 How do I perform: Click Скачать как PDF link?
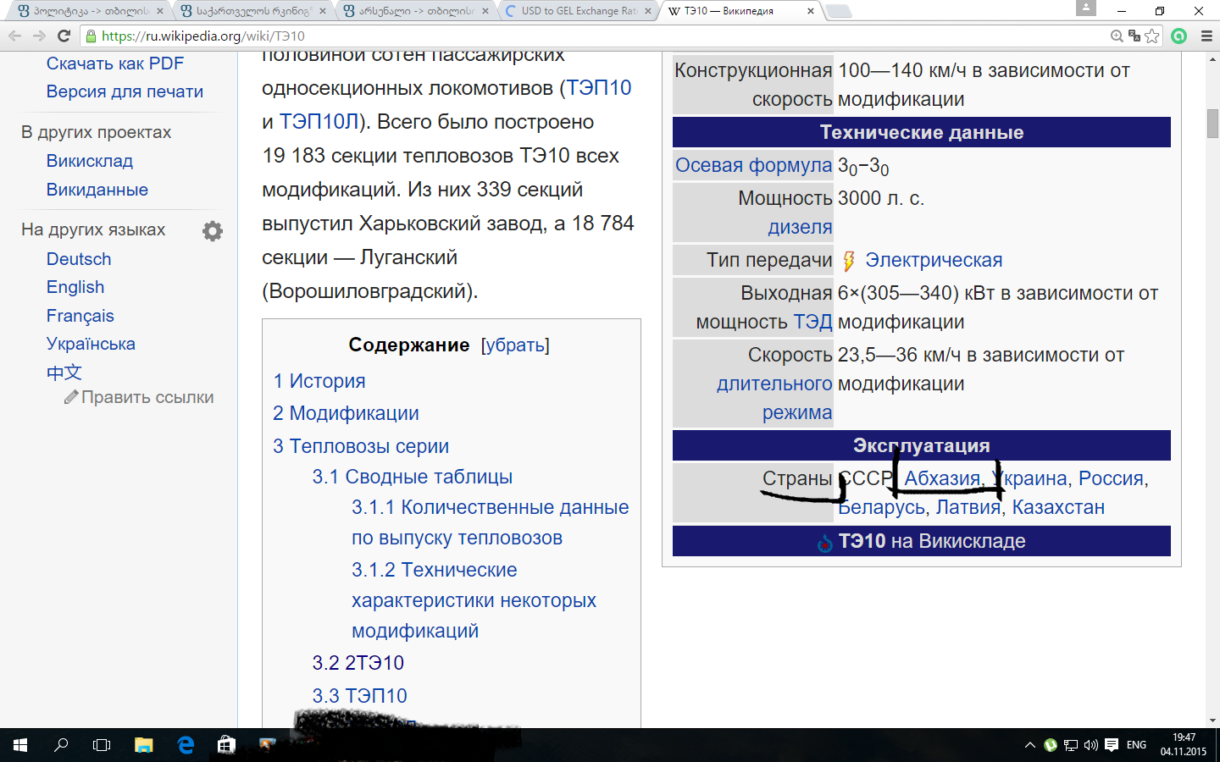point(115,63)
